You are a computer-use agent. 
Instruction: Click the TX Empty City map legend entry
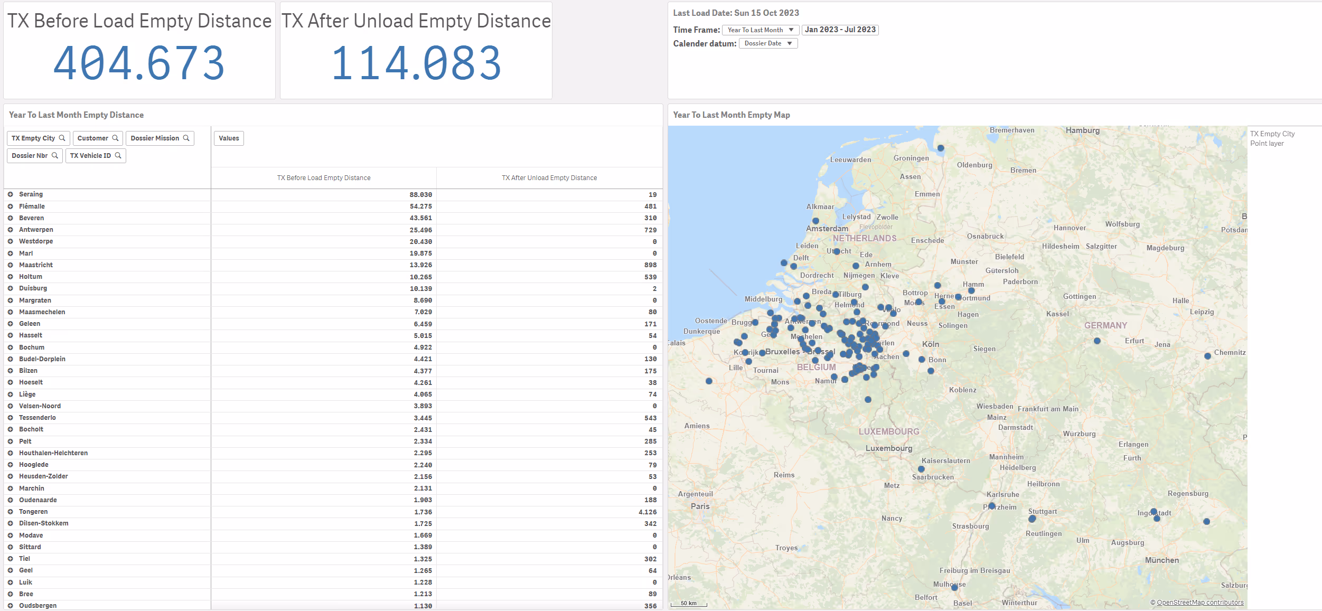tap(1272, 134)
